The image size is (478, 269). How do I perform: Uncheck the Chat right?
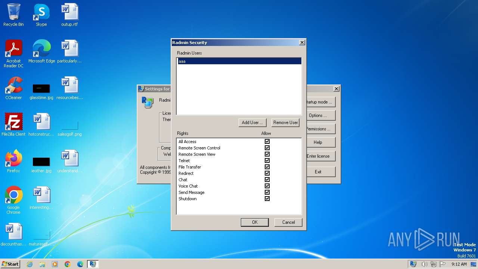267,180
